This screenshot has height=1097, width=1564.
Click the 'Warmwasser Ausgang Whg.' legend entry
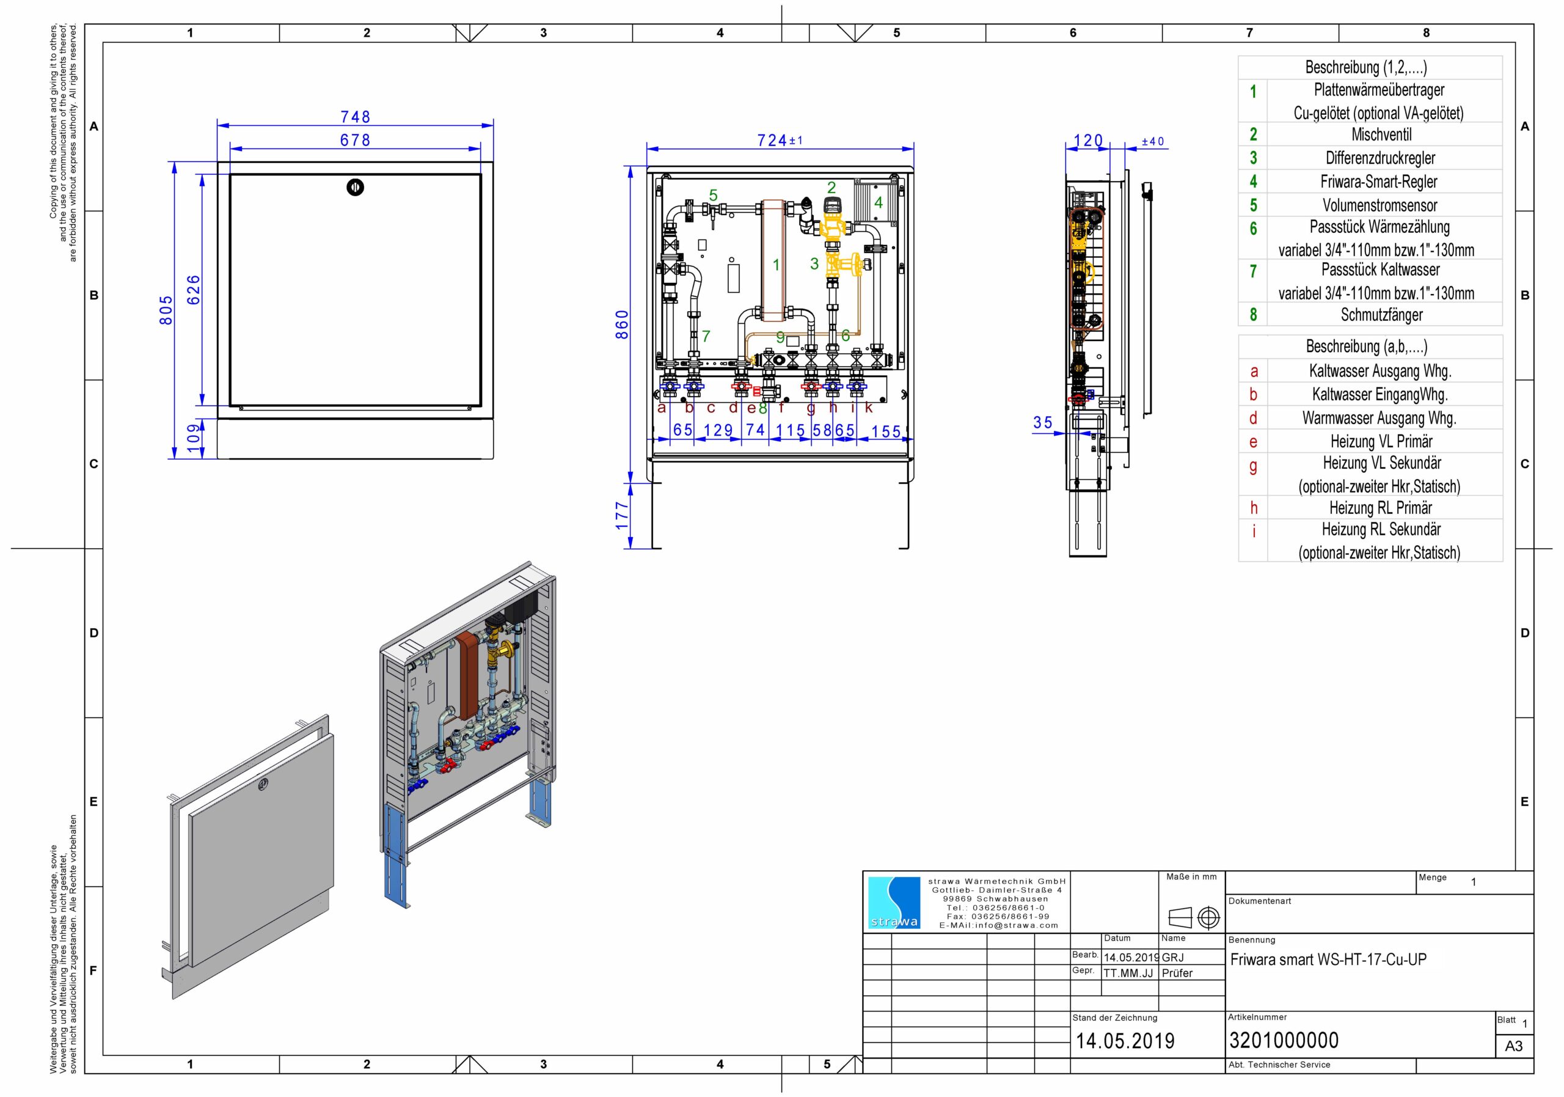tap(1379, 419)
